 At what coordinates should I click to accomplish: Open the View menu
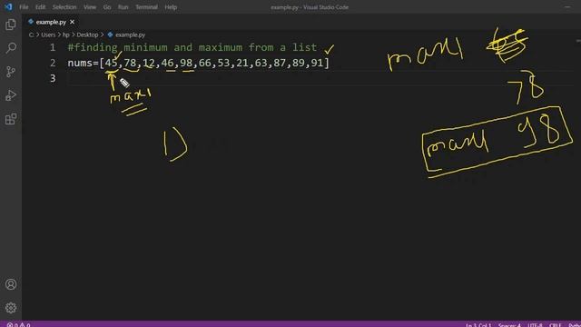coord(90,7)
